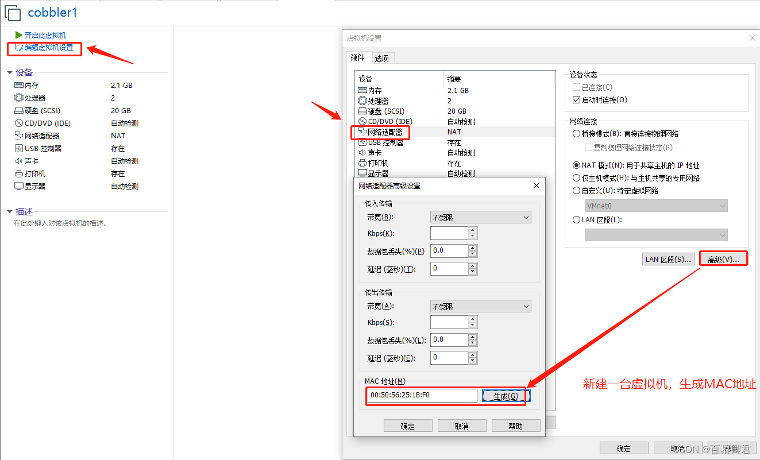Viewport: 760px width, 460px height.
Task: Select 内存 icon in the settings dialog hardware list
Action: [362, 90]
